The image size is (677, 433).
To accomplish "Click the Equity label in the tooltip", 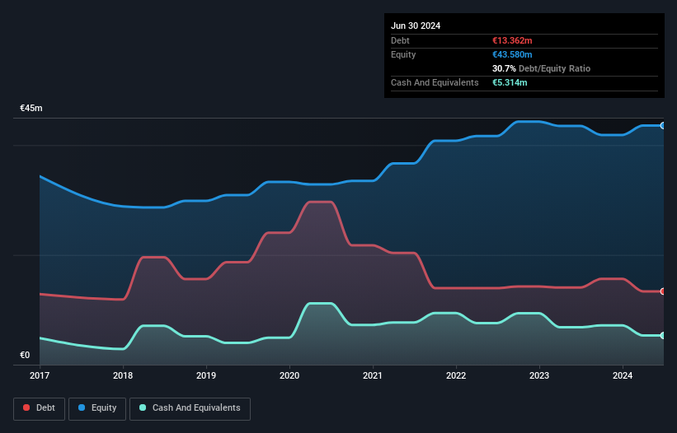I will click(x=403, y=54).
